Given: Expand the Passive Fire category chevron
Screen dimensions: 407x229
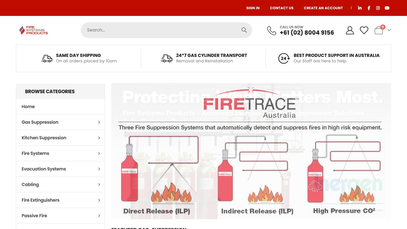Looking at the screenshot, I should [x=99, y=216].
